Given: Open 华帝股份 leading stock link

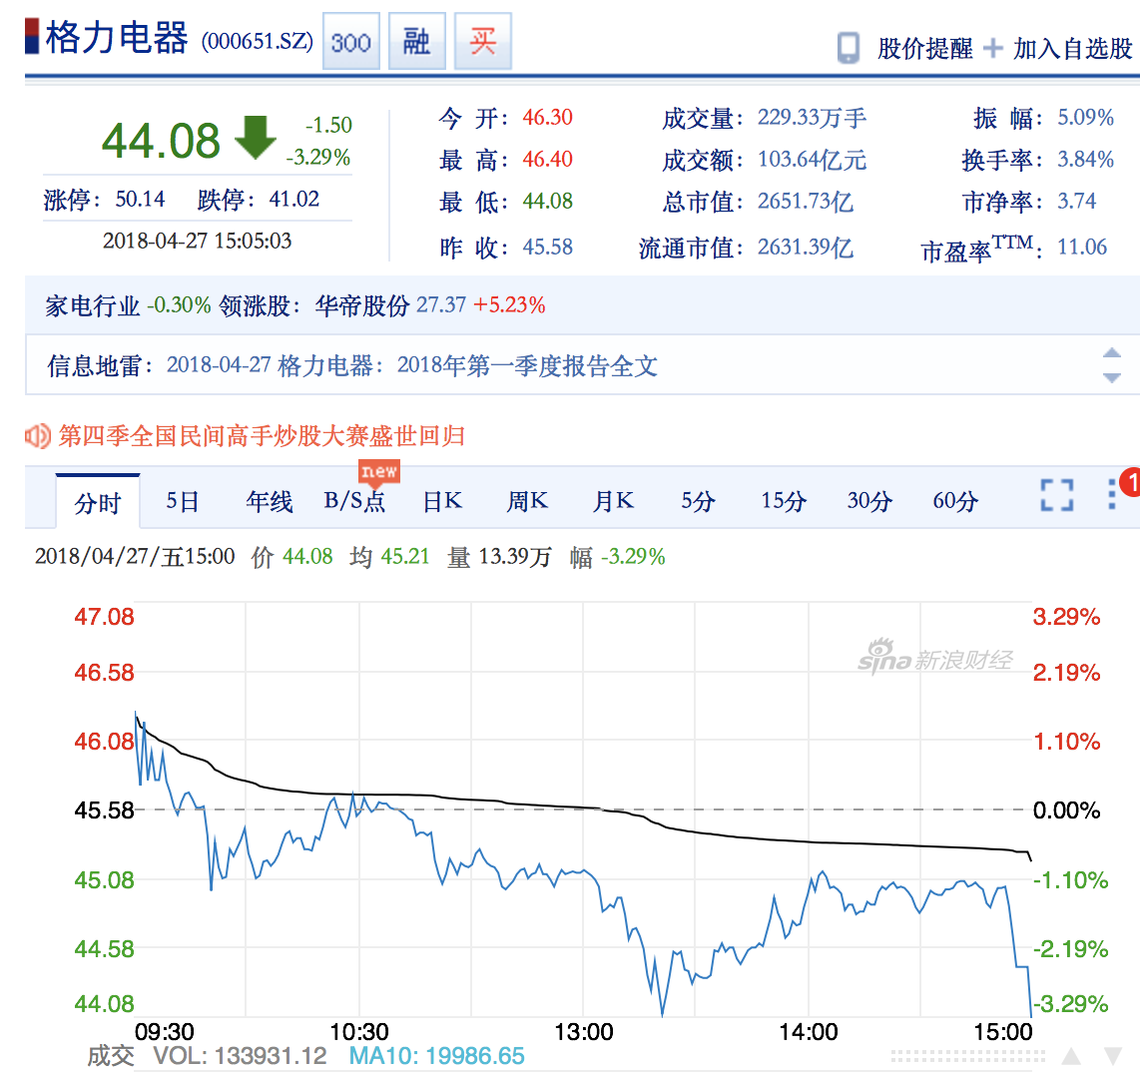Looking at the screenshot, I should coord(362,305).
